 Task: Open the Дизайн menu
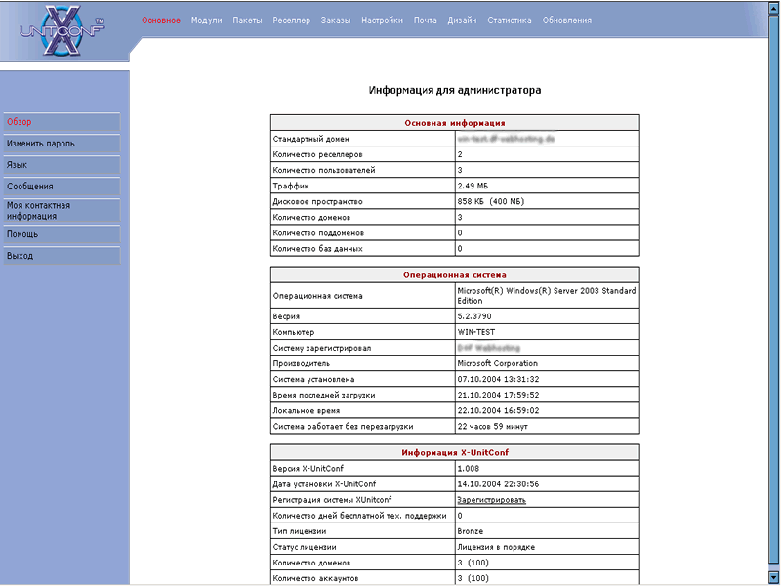click(x=462, y=21)
